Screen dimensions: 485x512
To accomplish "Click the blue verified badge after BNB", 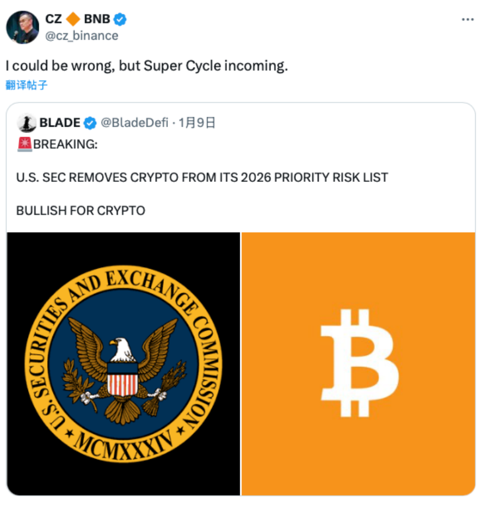I will pyautogui.click(x=120, y=19).
